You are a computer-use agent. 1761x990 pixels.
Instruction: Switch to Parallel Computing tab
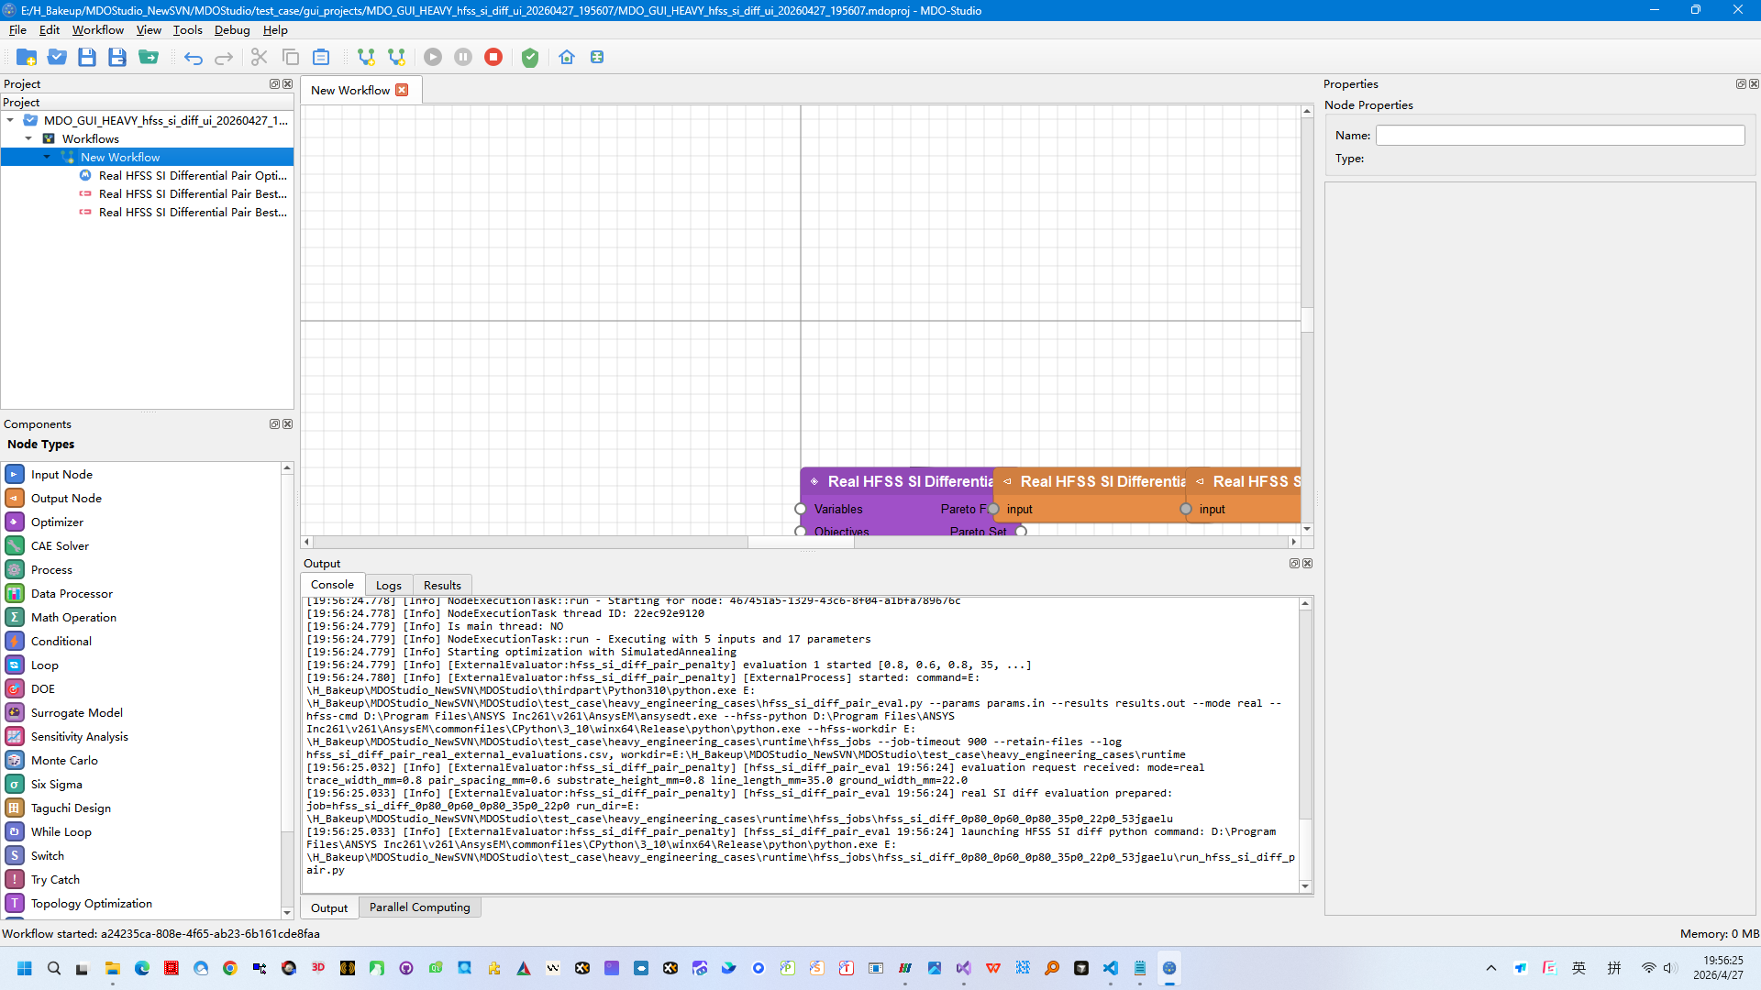click(419, 907)
